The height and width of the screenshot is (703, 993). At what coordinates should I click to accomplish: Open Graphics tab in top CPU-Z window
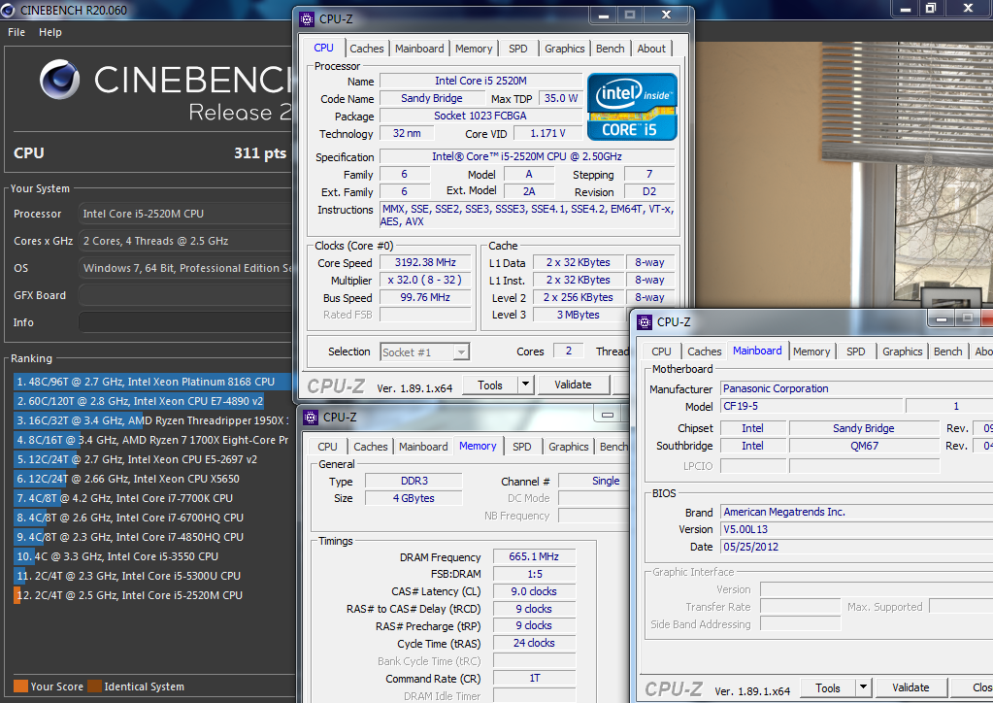[x=564, y=49]
